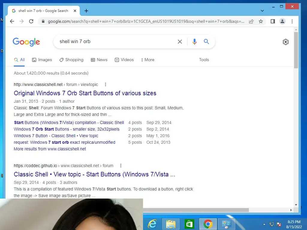
Task: Clear the search box with the X
Action: click(180, 41)
